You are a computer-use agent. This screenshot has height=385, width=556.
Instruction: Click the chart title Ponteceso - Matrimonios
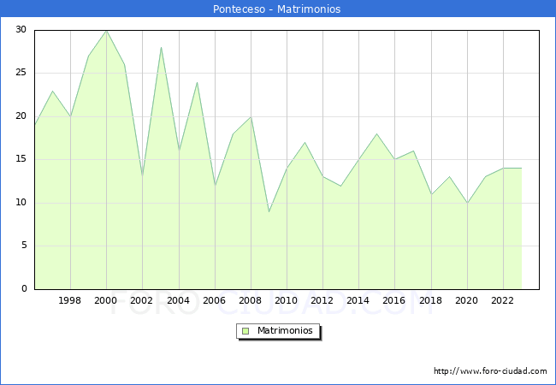point(276,9)
